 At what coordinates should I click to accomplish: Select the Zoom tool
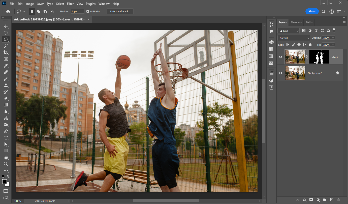pos(6,164)
